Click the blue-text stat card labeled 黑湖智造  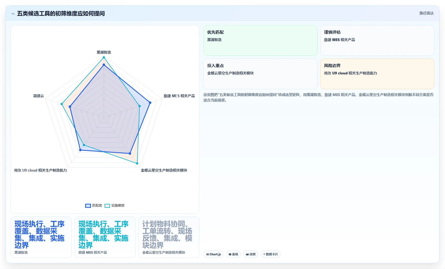[x=41, y=237]
